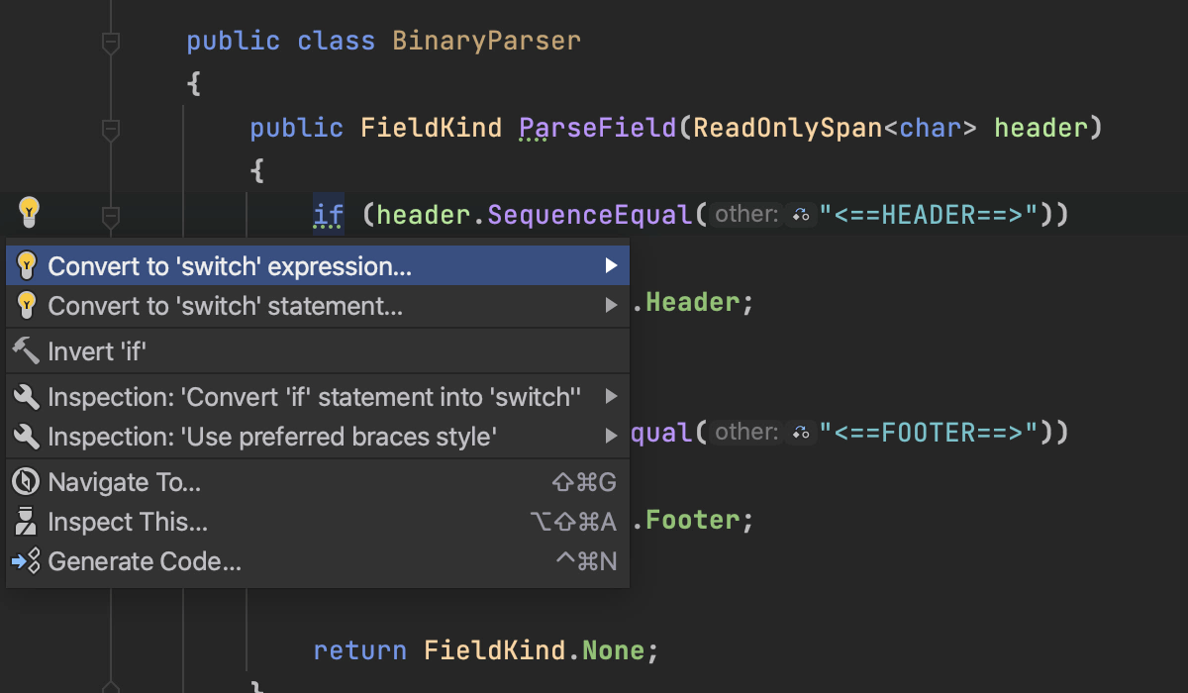Screen dimensions: 1188x693
Task: Click lightbulb icon beside 'switch' expression item
Action: pos(27,265)
